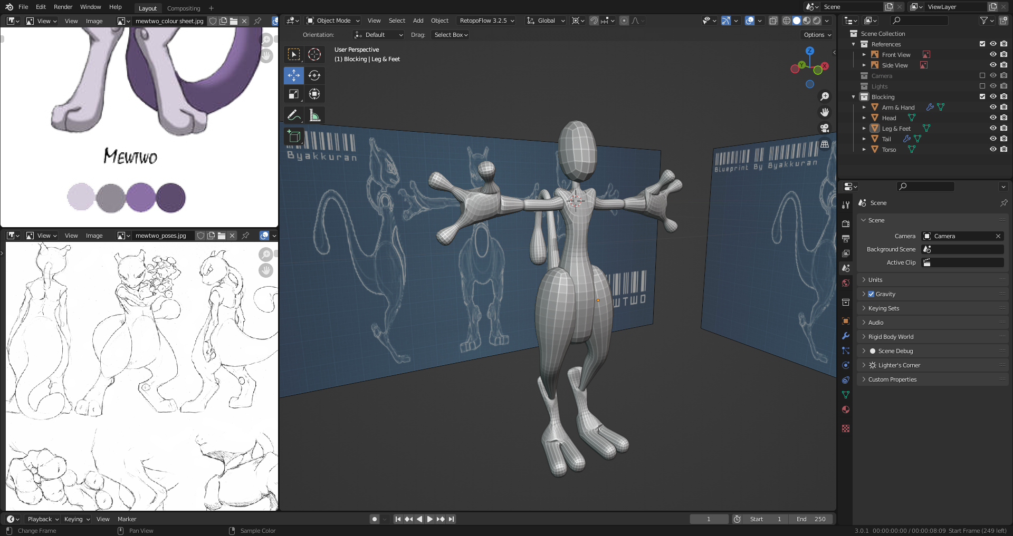
Task: Click the medium purple color swatch
Action: (x=141, y=198)
